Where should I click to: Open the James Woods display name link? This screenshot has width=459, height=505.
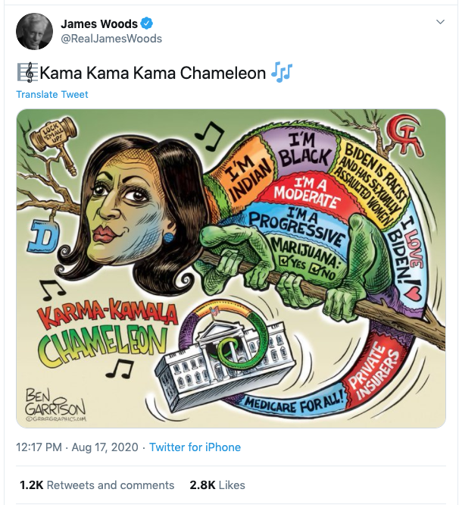coord(99,24)
